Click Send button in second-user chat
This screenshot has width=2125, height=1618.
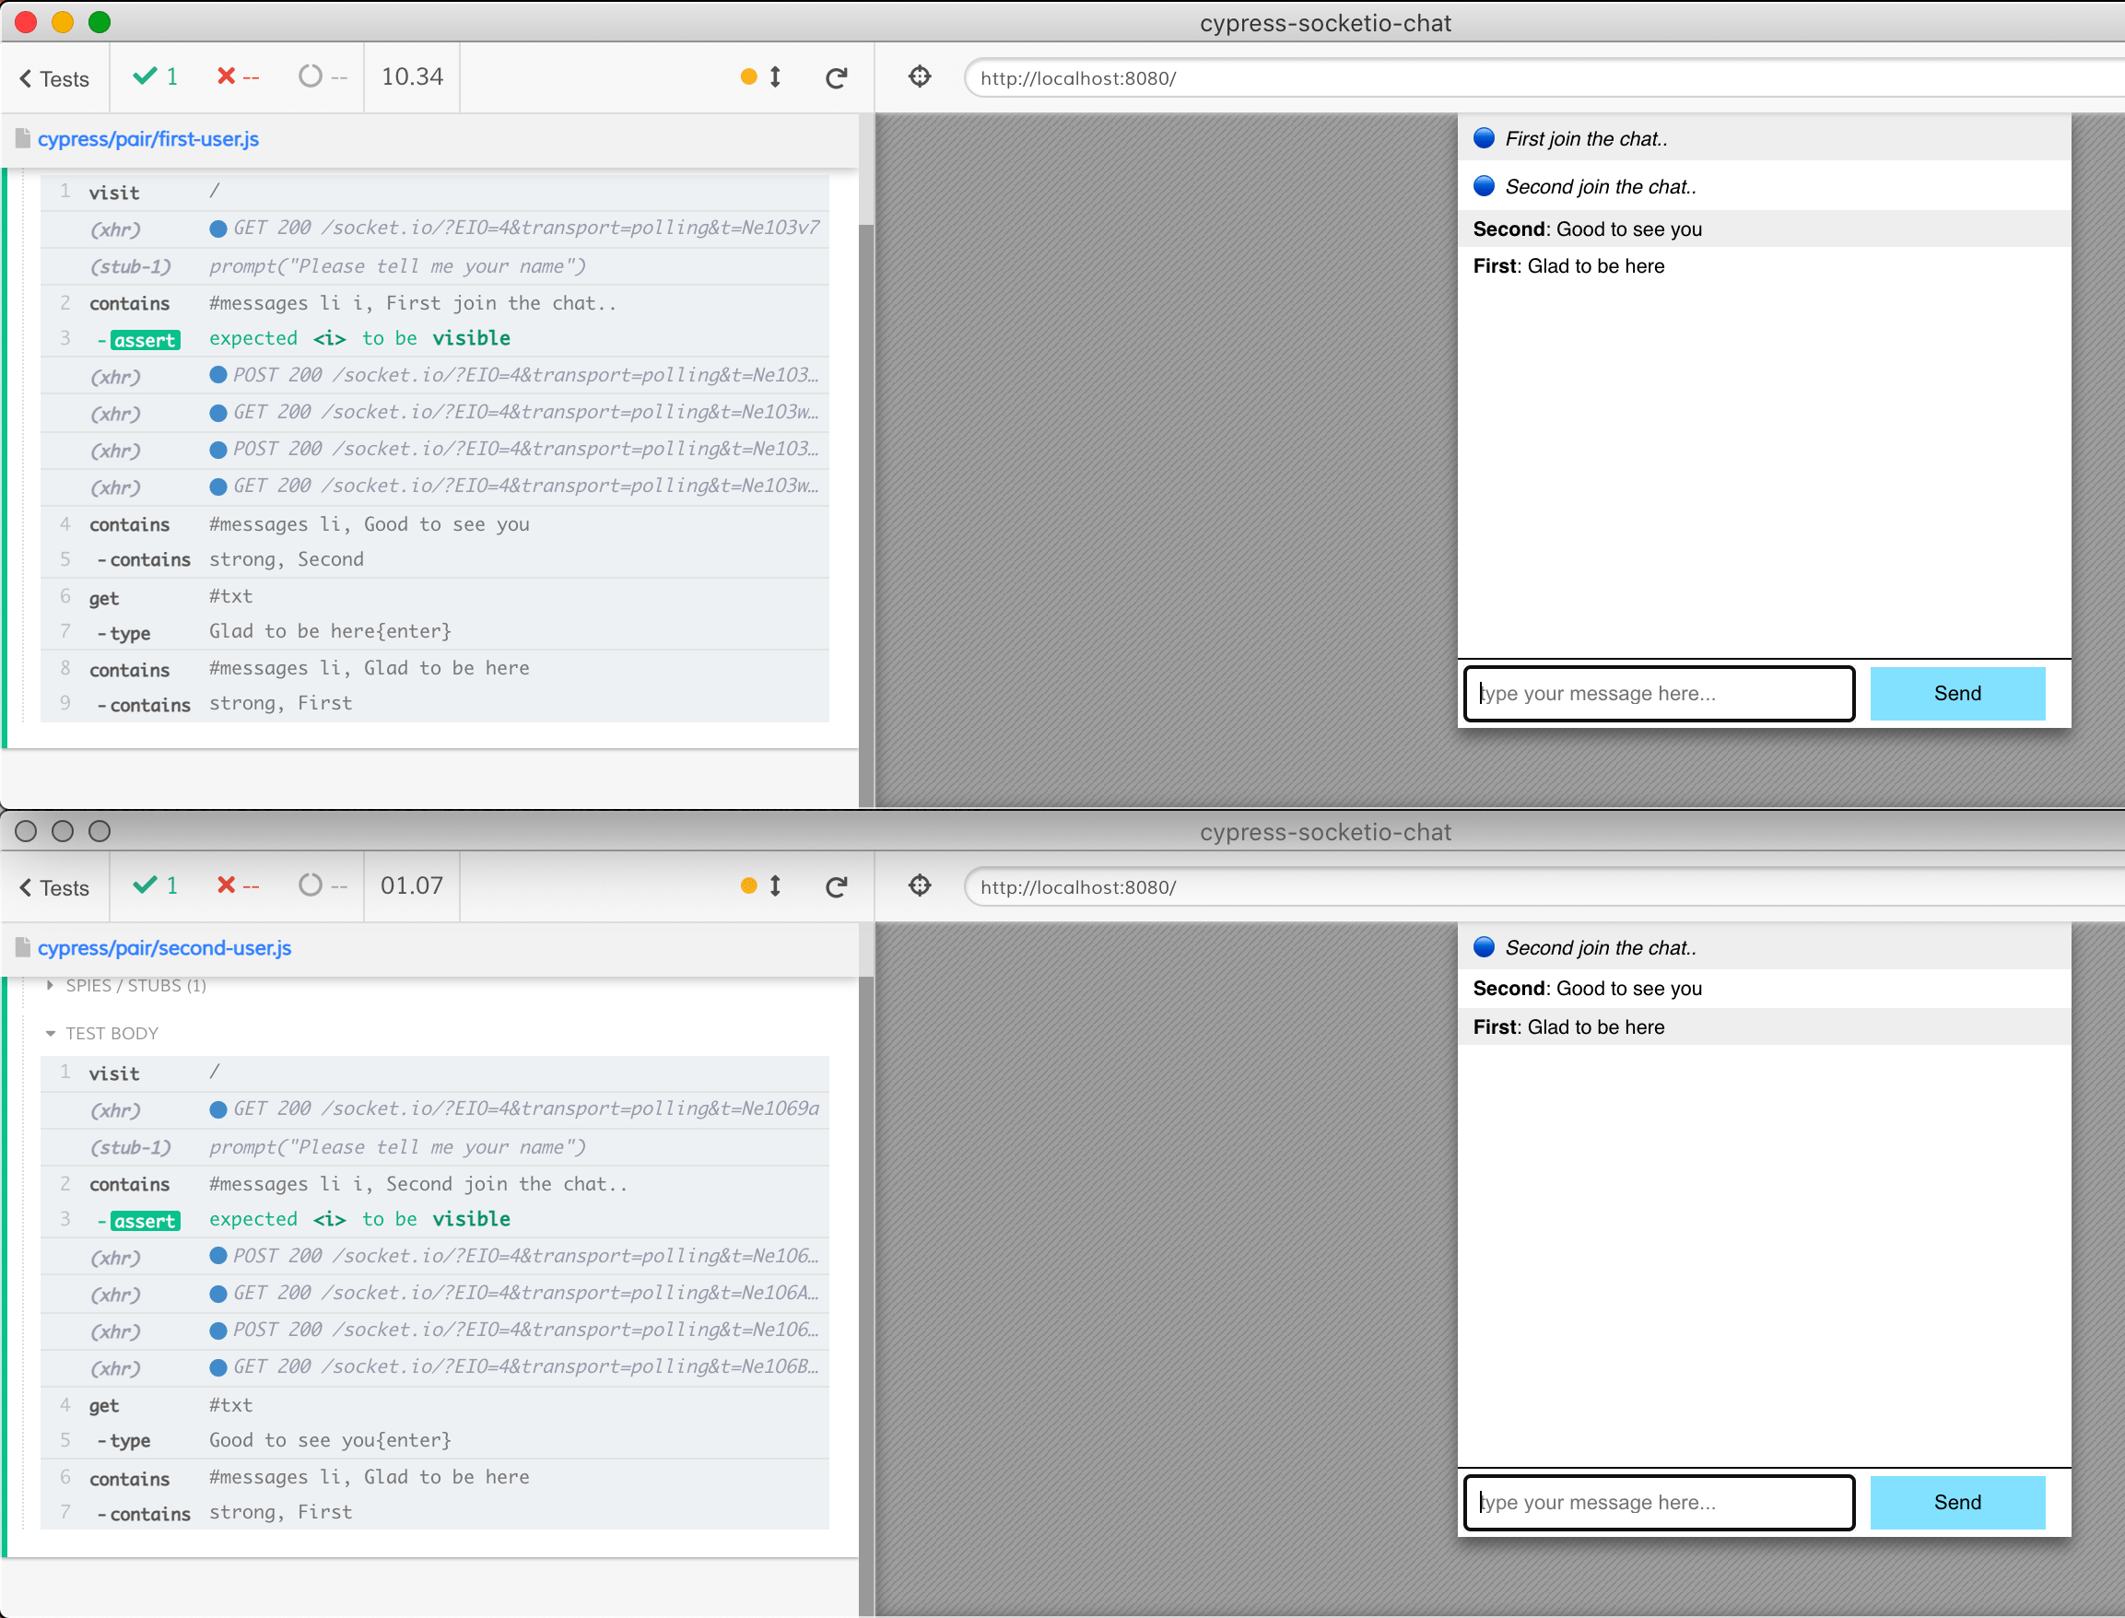click(1957, 1503)
